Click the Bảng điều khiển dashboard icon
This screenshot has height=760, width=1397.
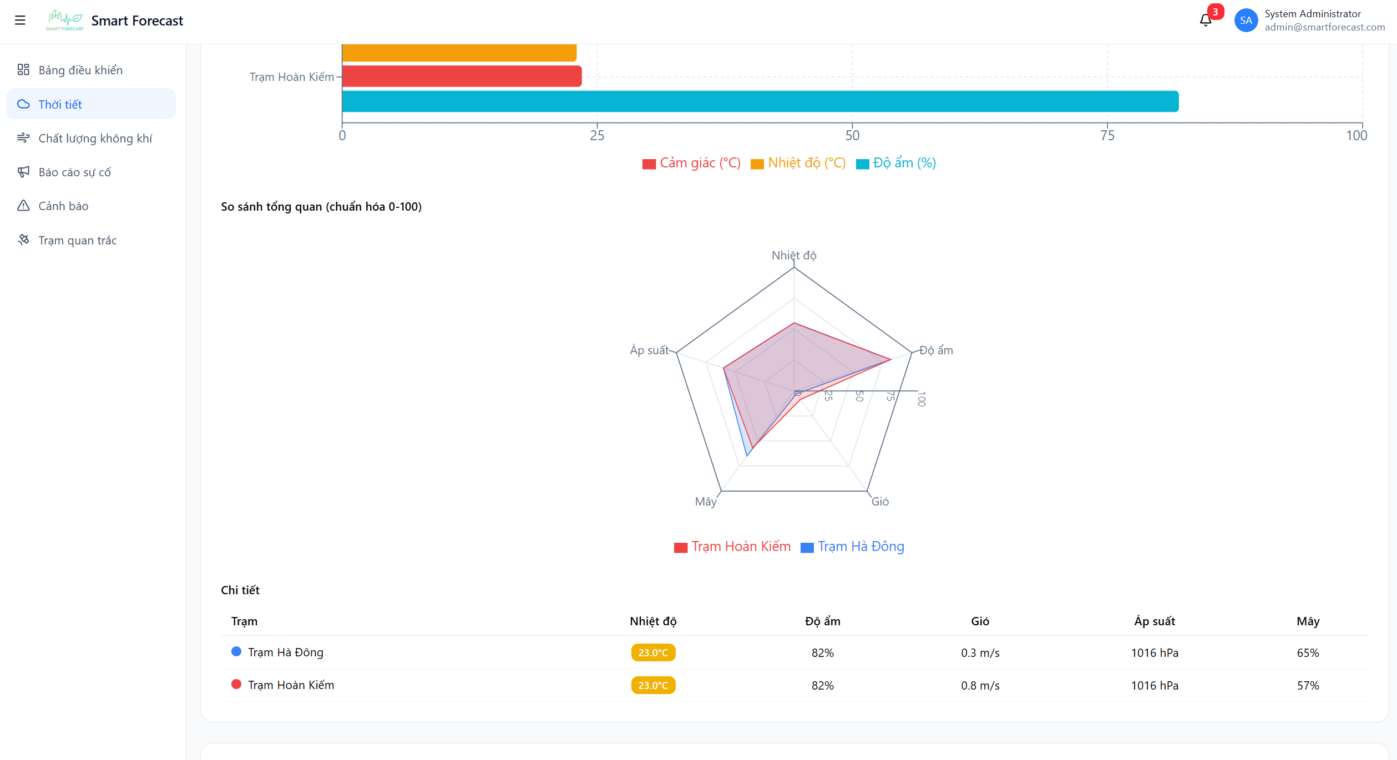coord(23,70)
